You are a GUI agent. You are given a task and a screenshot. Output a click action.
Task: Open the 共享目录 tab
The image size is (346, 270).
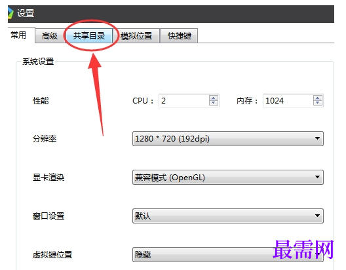pyautogui.click(x=89, y=35)
